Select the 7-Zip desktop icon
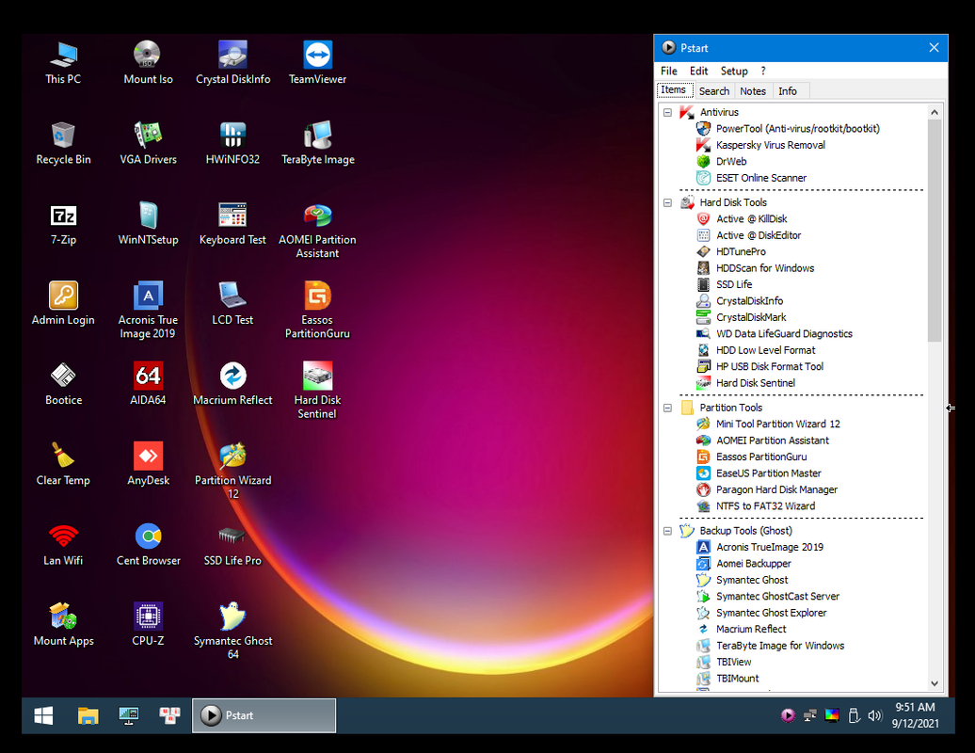 click(x=63, y=223)
